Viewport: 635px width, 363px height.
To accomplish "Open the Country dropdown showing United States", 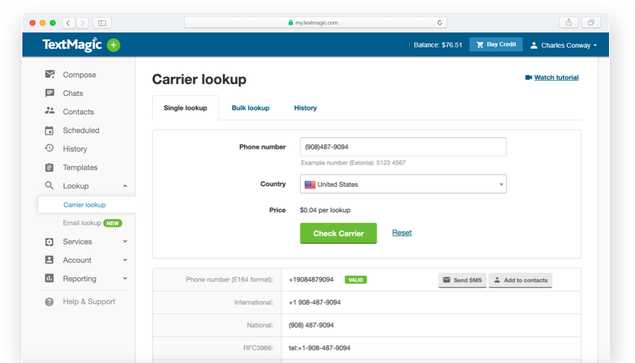I will [x=403, y=184].
